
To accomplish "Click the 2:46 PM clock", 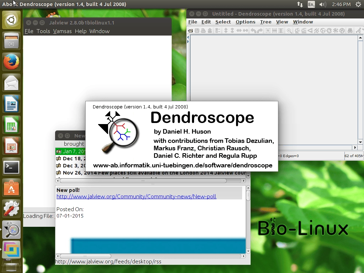I will pos(341,4).
